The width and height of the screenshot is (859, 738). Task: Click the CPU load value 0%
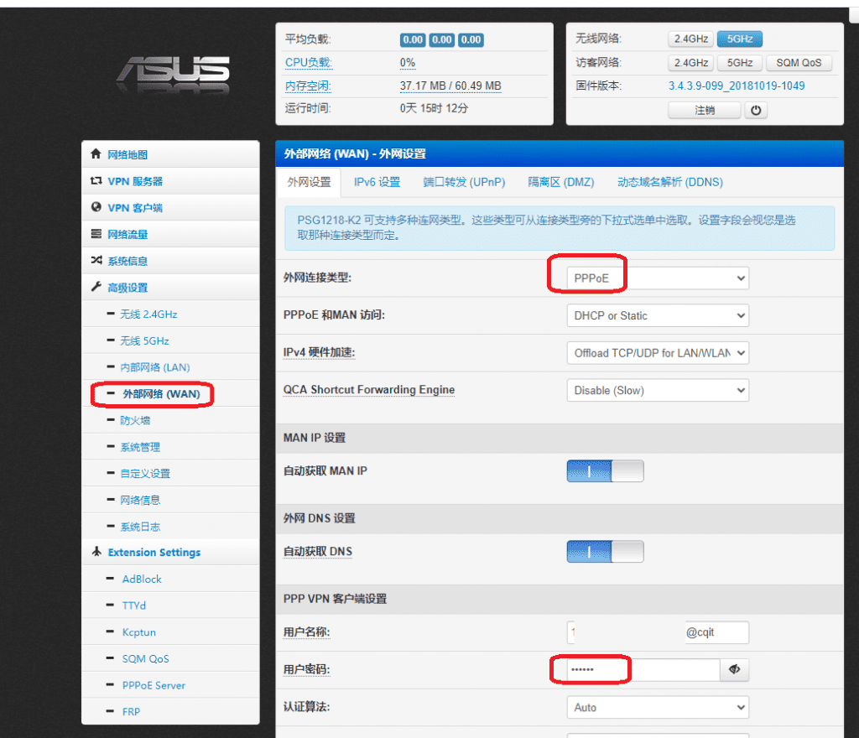[x=408, y=62]
